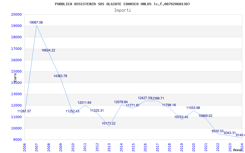Click the 16000 y-axis value
Screen dimensions: 245x153
click(x=17, y=60)
